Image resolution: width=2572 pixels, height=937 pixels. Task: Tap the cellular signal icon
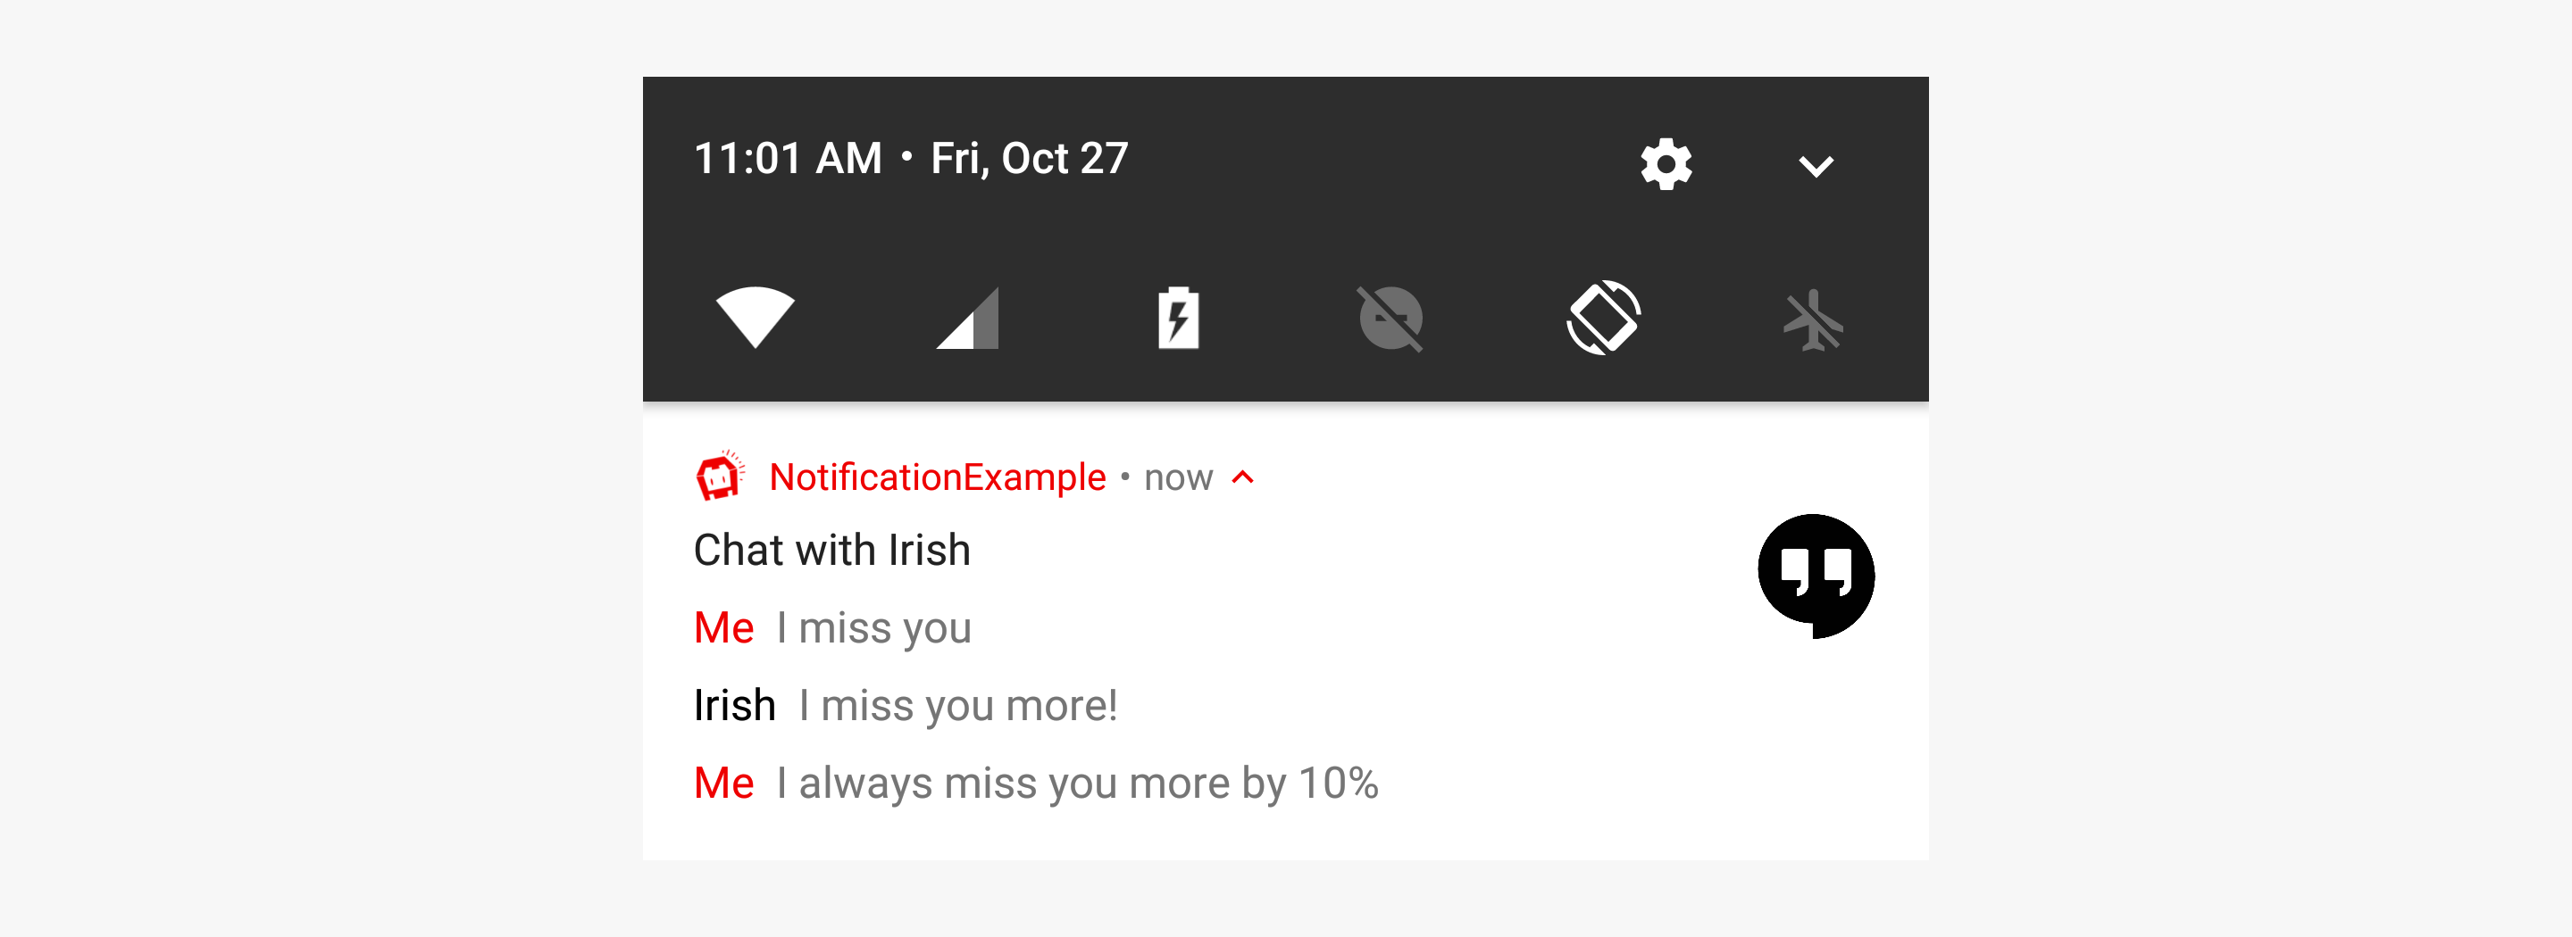967,319
